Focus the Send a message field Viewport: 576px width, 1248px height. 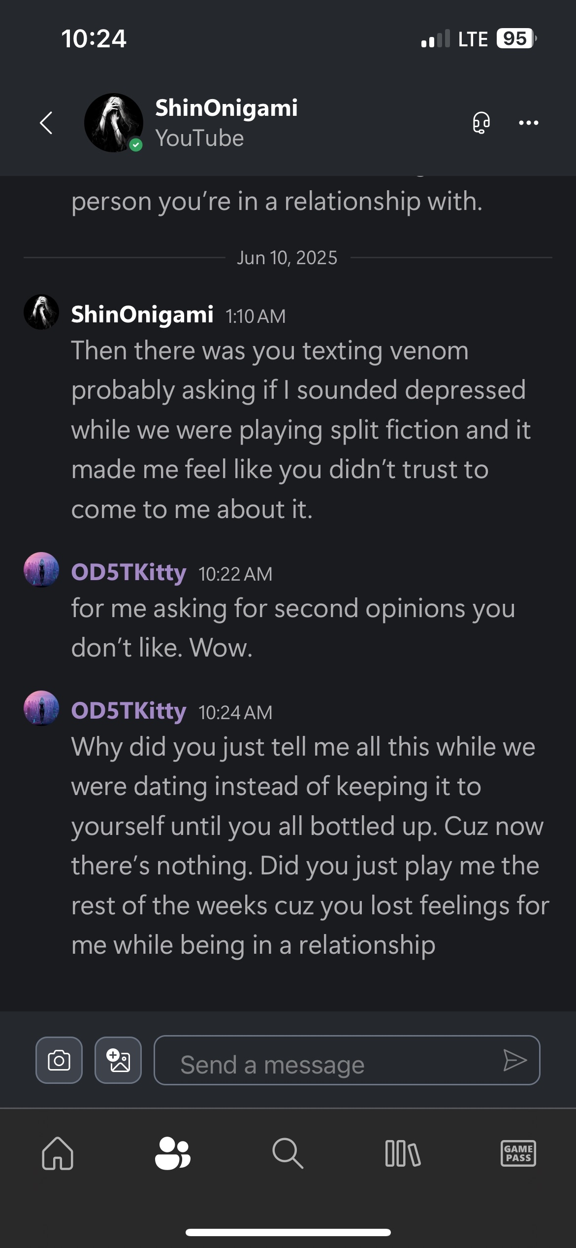pos(335,1060)
